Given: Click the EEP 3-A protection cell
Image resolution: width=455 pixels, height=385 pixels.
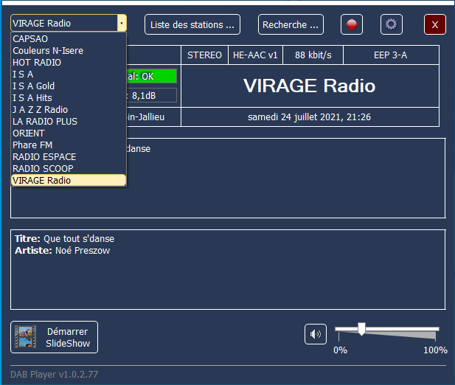Looking at the screenshot, I should point(391,55).
